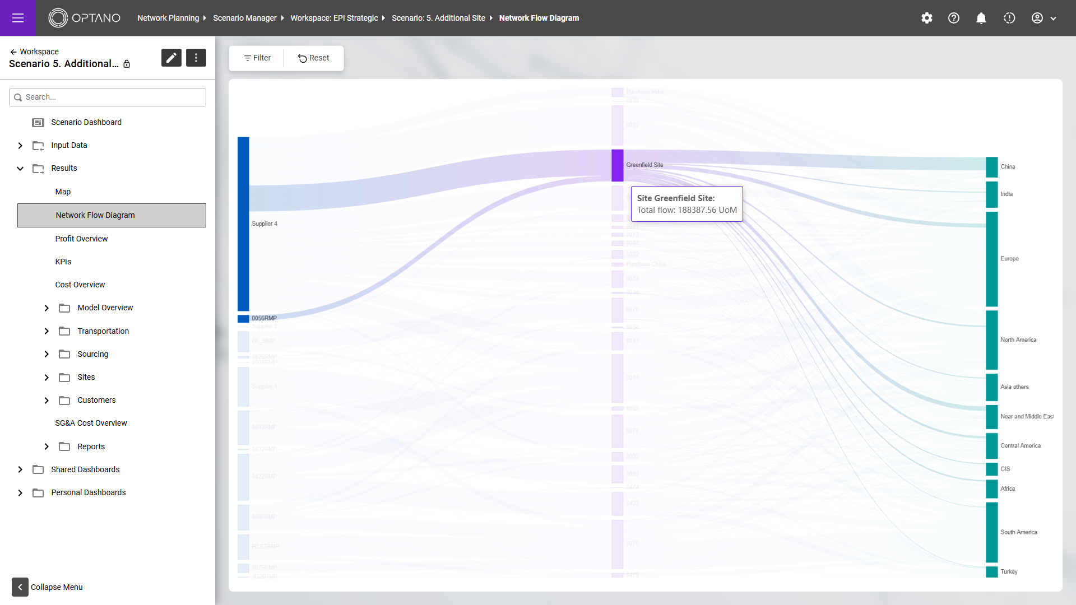Screen dimensions: 1076x605
Task: Open the settings gear icon
Action: coord(927,18)
